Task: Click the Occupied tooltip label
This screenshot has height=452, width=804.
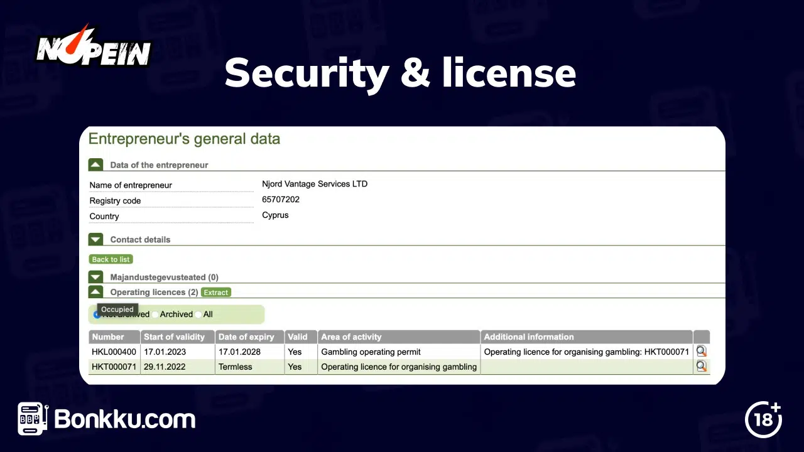Action: [x=117, y=309]
